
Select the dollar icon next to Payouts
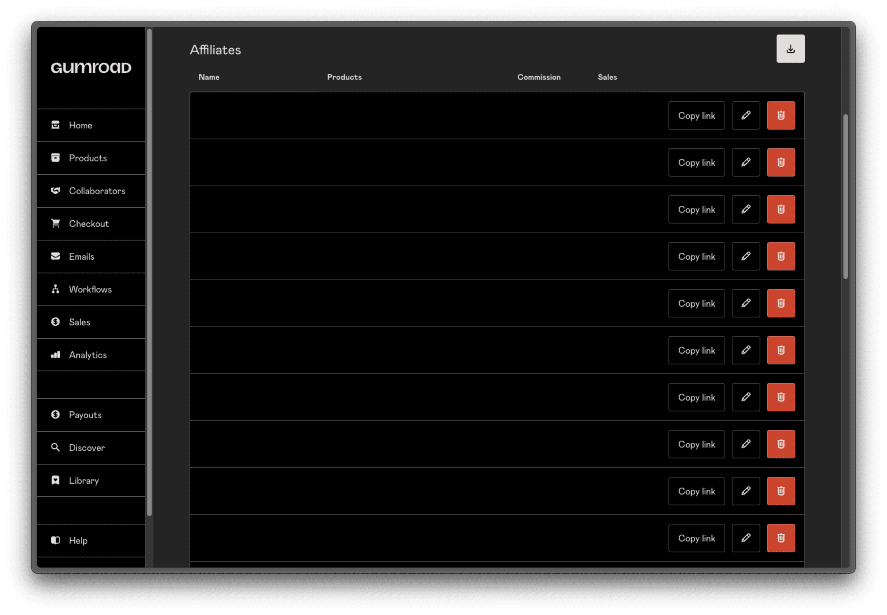[x=55, y=415]
